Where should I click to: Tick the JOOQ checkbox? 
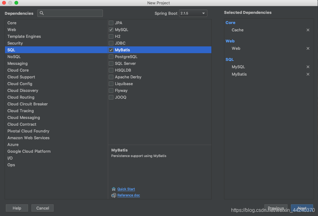point(111,97)
